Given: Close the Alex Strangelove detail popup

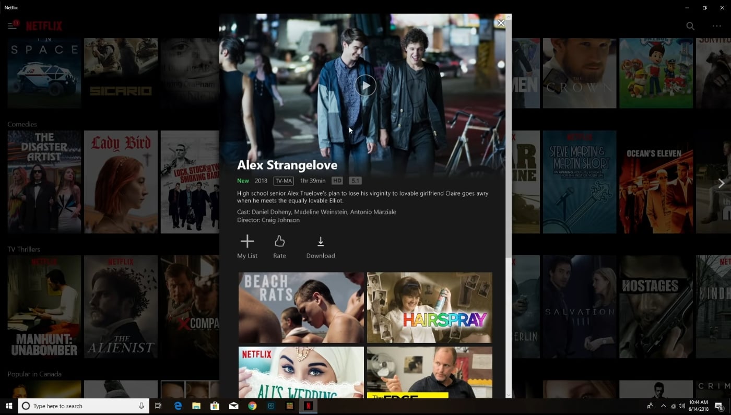Looking at the screenshot, I should click(x=501, y=22).
